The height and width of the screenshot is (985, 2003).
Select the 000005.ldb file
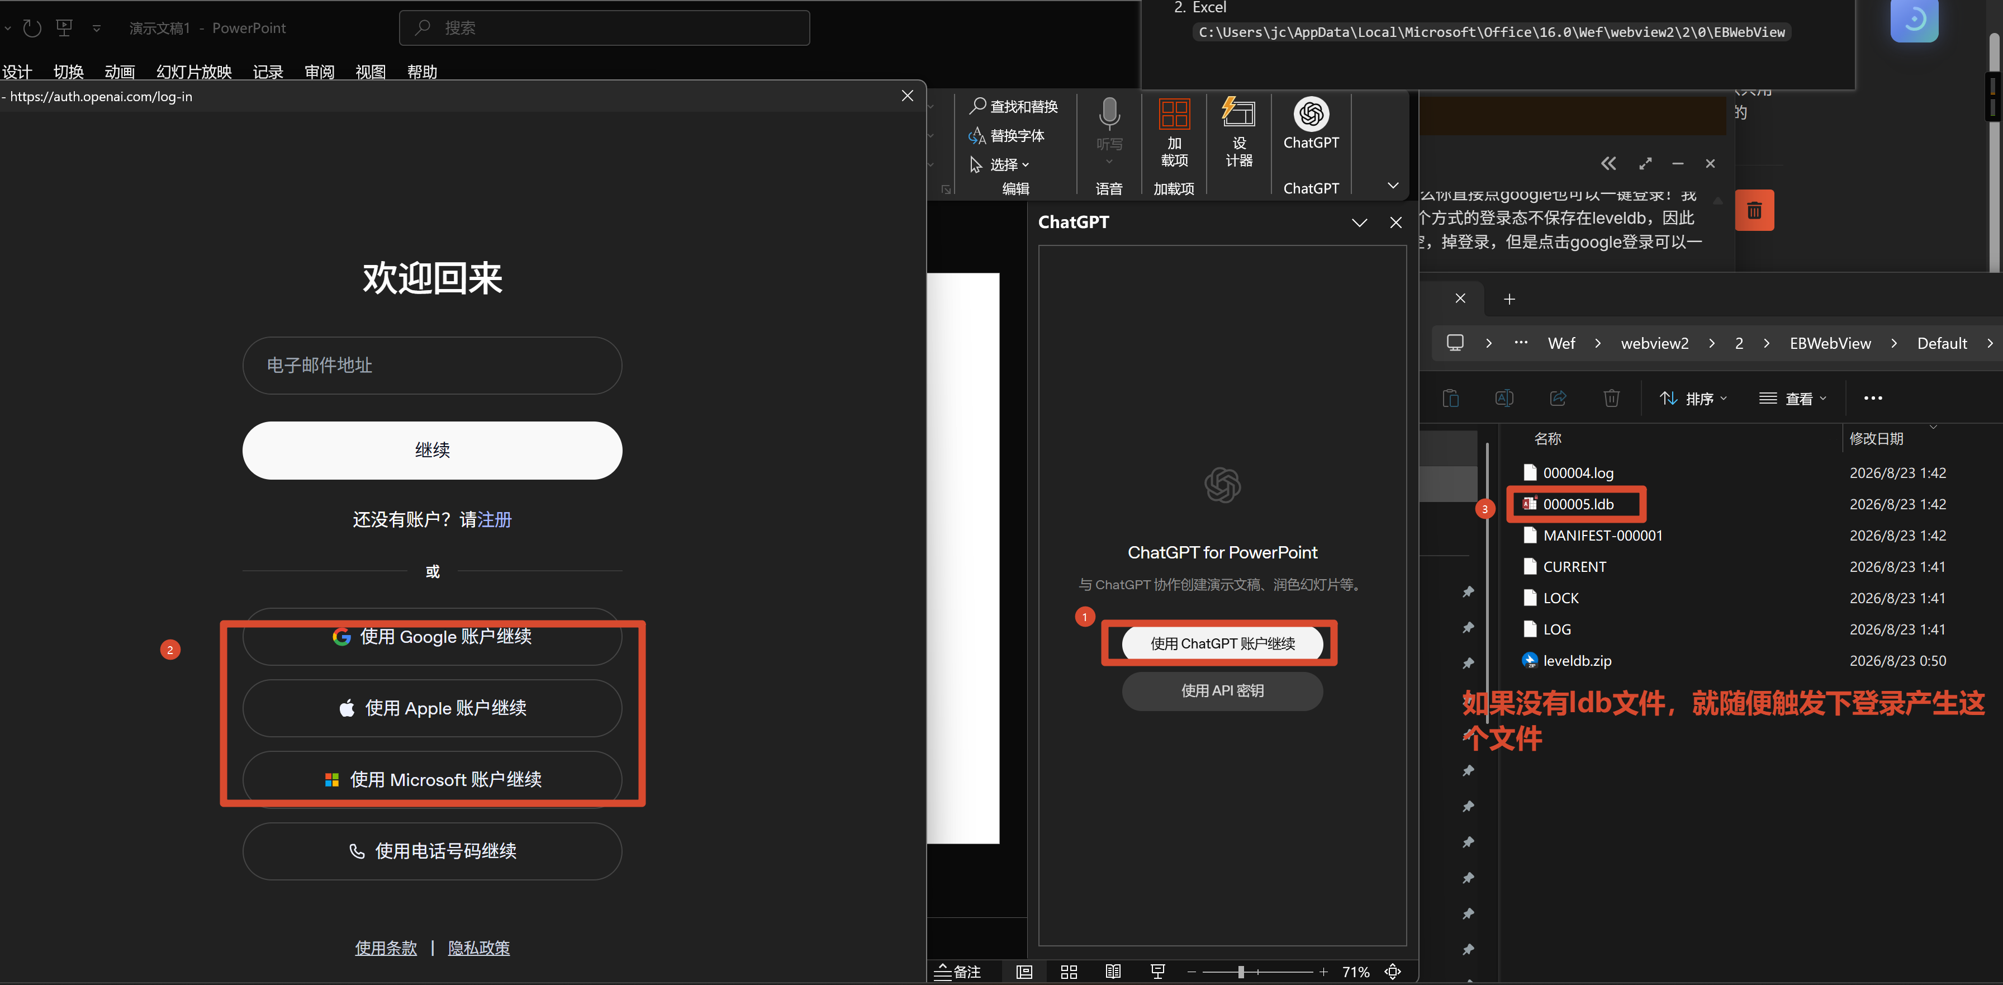point(1577,504)
